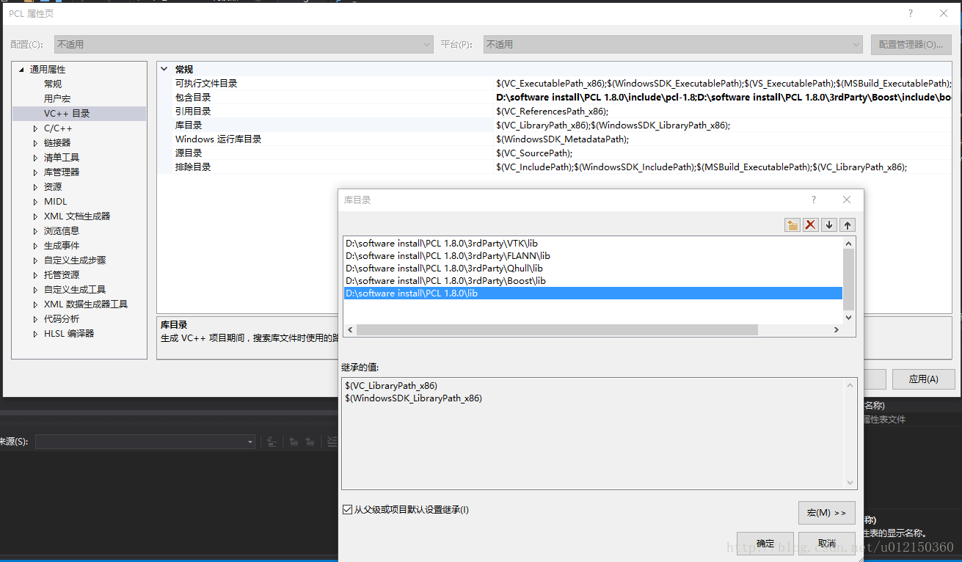
Task: Click path list scroll-down arrow
Action: point(848,318)
